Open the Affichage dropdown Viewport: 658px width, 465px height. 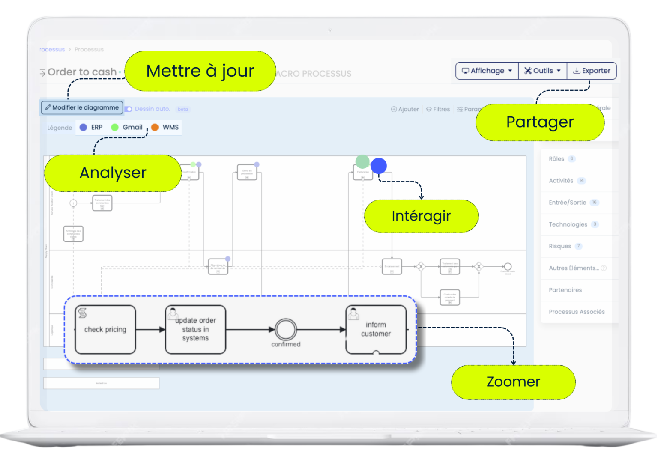[486, 71]
